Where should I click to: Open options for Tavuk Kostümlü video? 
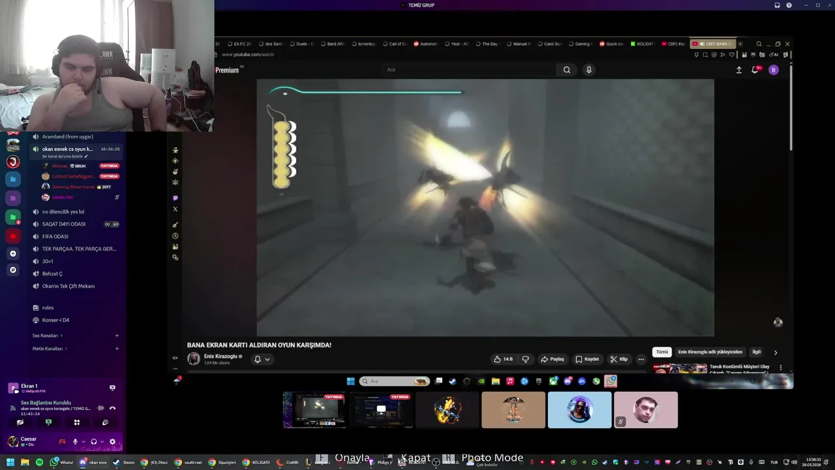[780, 368]
